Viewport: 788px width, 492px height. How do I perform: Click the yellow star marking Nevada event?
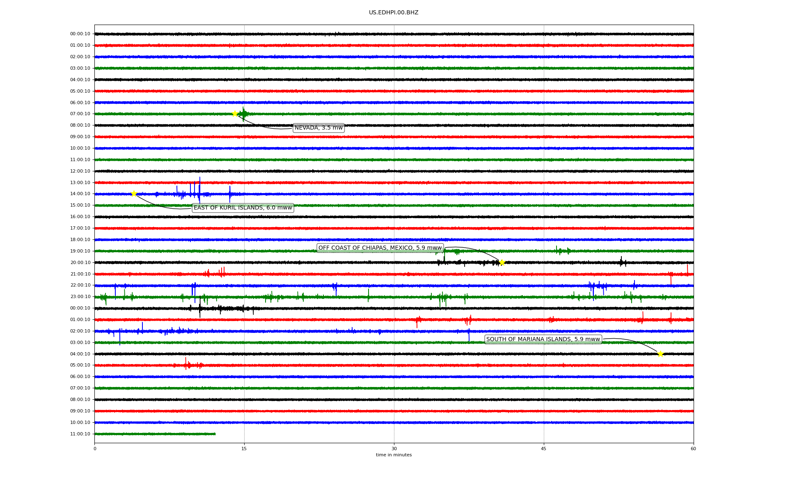(x=235, y=114)
